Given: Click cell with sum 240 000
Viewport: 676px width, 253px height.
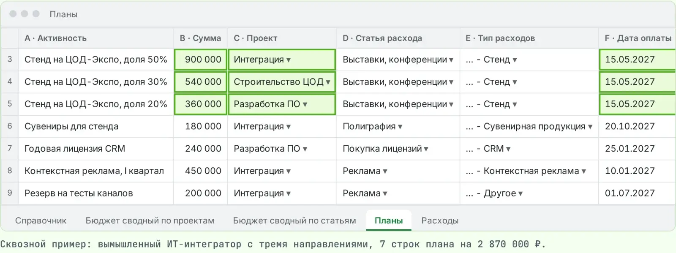Looking at the screenshot, I should click(201, 149).
